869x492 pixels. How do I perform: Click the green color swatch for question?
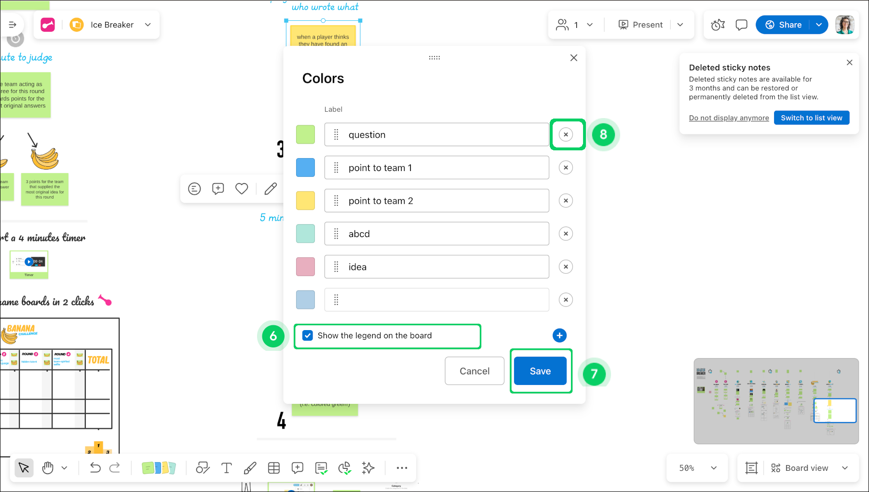click(x=305, y=135)
